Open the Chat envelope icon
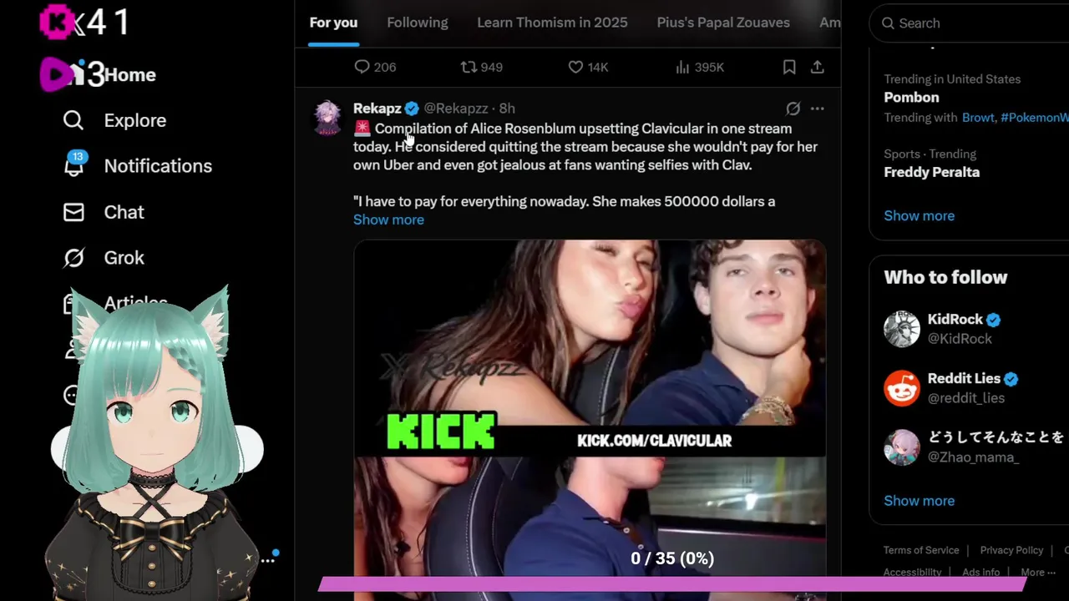 tap(73, 212)
